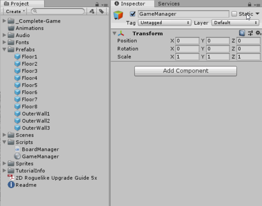Open Transform gear settings menu
Viewport: 262px width, 206px height.
[258, 33]
